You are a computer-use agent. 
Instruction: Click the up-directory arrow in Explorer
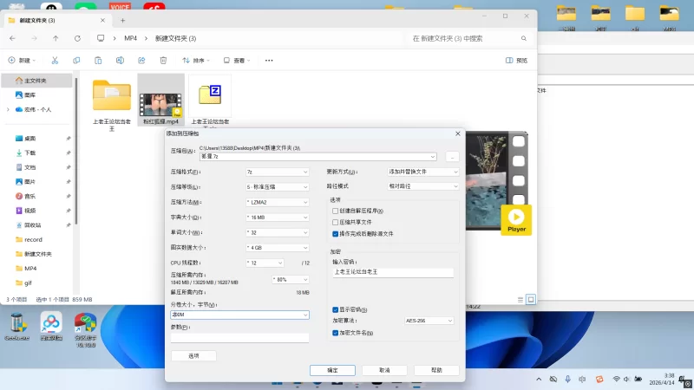tap(56, 38)
